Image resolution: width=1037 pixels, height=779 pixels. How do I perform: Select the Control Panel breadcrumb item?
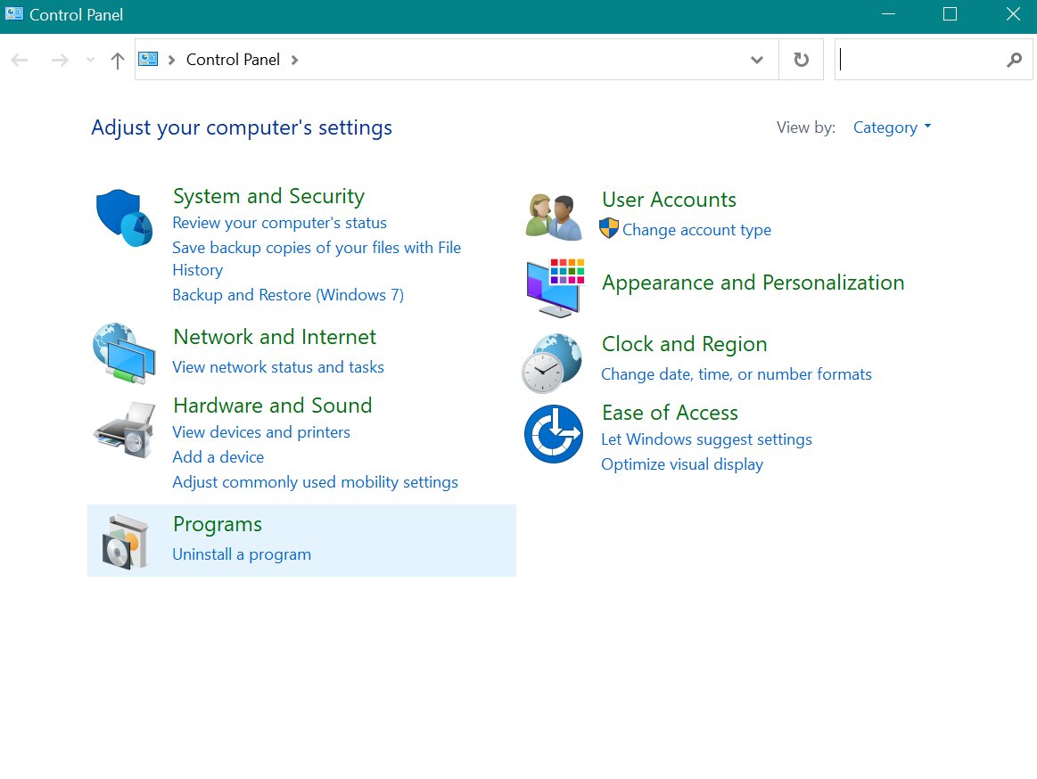click(233, 60)
